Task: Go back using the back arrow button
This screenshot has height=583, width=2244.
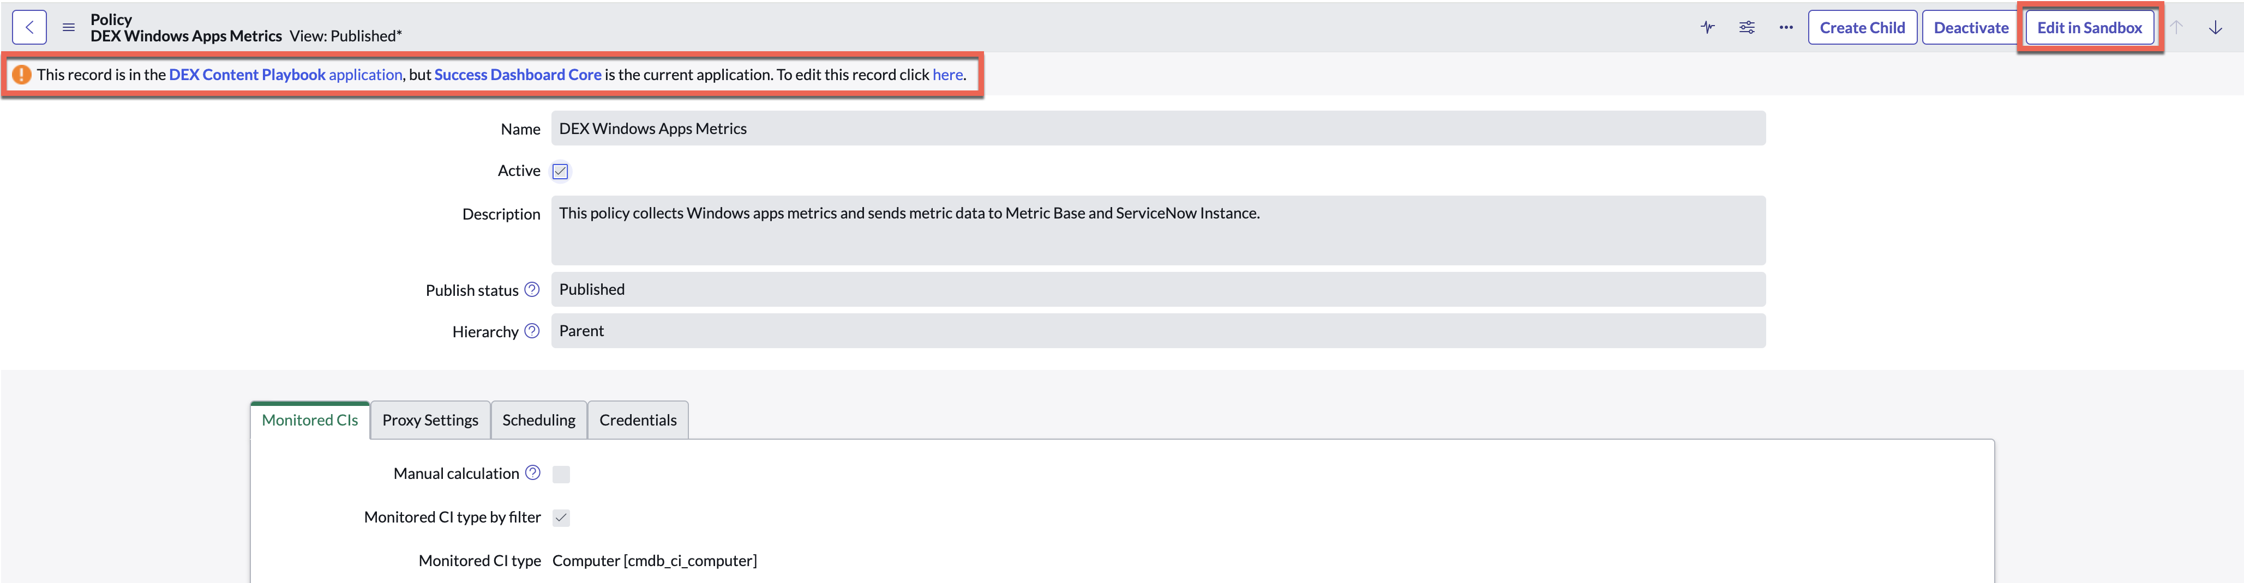Action: (x=29, y=27)
